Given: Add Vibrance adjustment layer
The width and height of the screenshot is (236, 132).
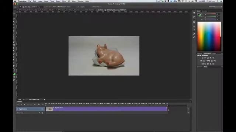Looking at the screenshot, I should [213, 58].
